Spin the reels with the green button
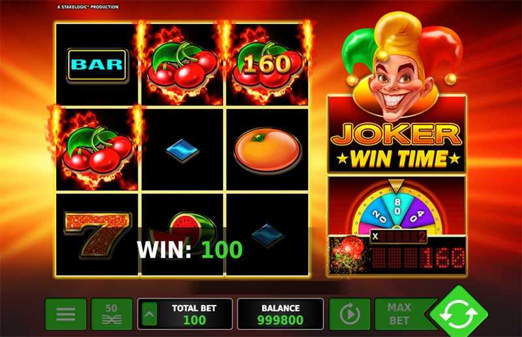 tap(459, 314)
